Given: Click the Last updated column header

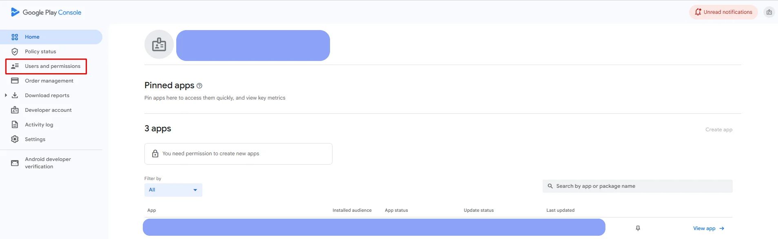Looking at the screenshot, I should pyautogui.click(x=560, y=210).
